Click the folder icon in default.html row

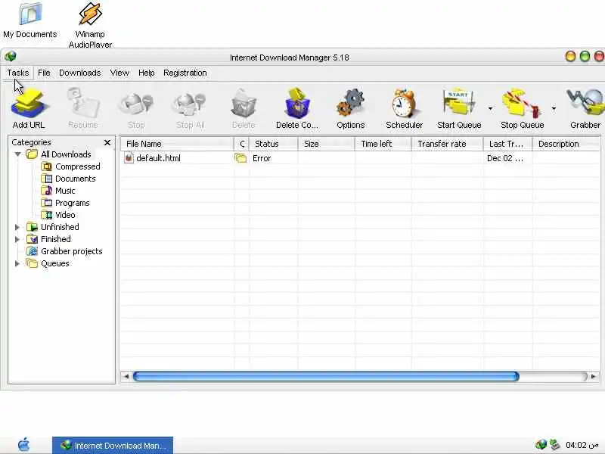click(x=240, y=158)
